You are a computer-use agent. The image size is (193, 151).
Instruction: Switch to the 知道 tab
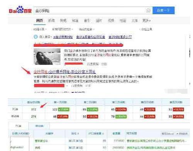[75, 20]
